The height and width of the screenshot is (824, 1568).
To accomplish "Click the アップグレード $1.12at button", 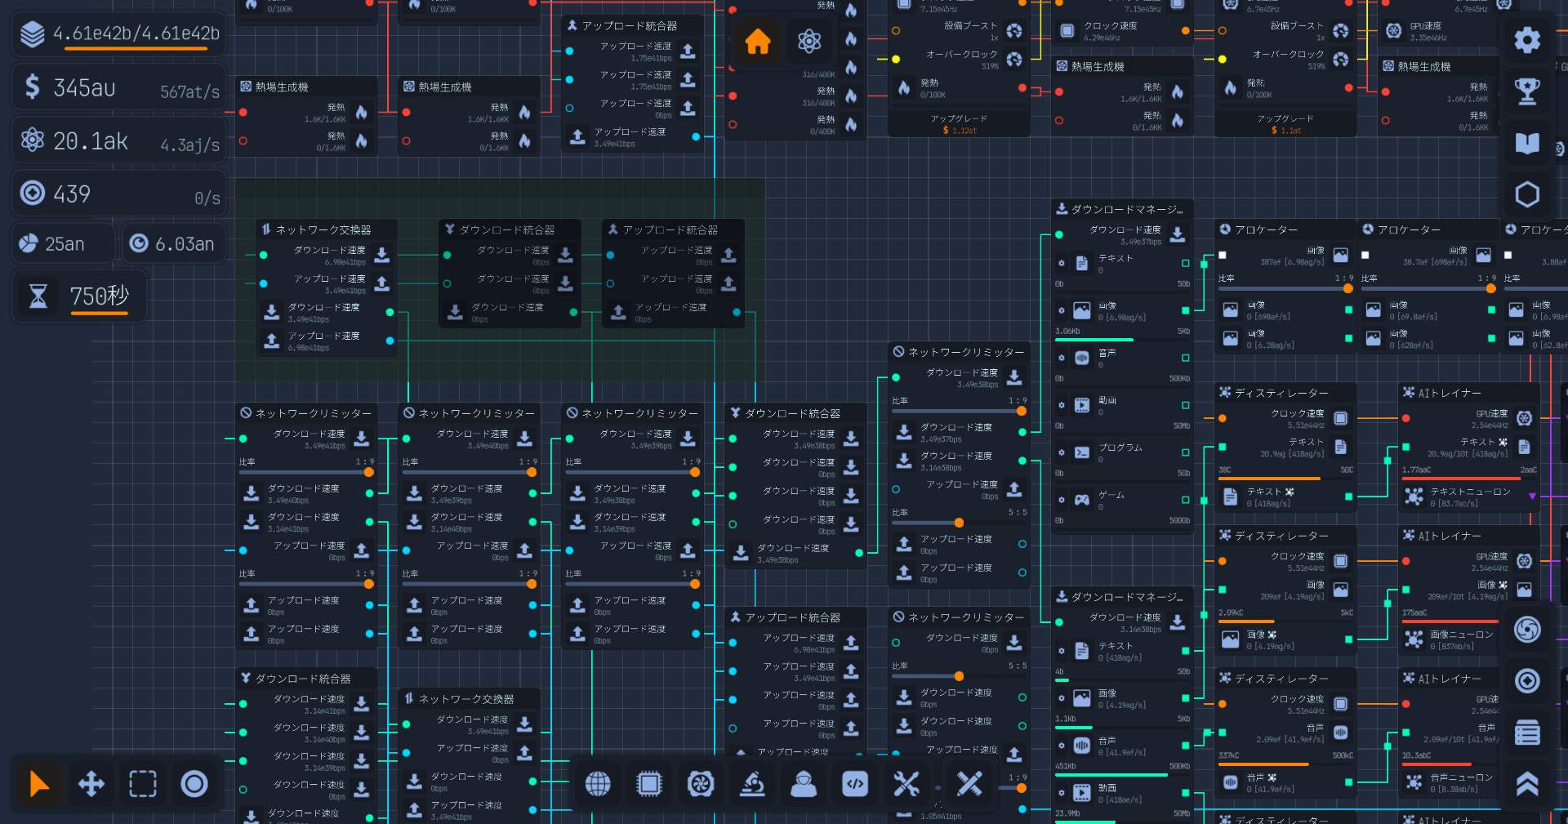I will [x=959, y=124].
